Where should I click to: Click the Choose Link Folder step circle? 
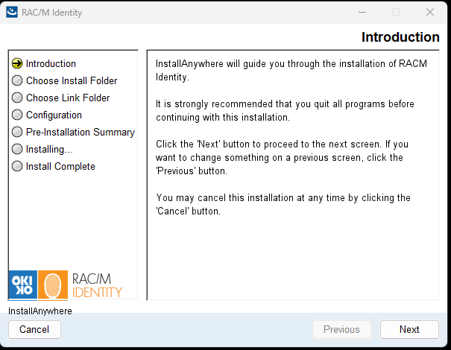pyautogui.click(x=17, y=98)
